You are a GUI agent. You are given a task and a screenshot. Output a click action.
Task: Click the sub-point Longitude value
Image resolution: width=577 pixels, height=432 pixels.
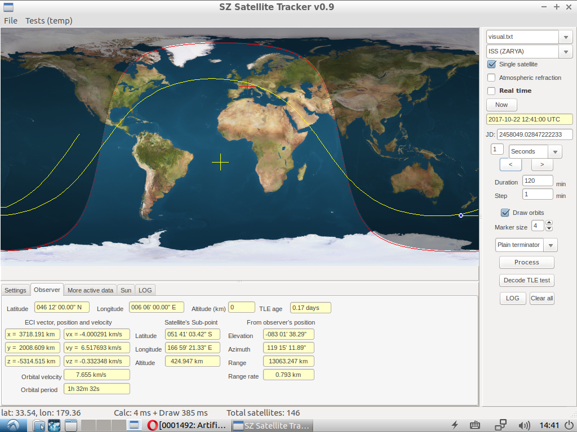point(193,348)
